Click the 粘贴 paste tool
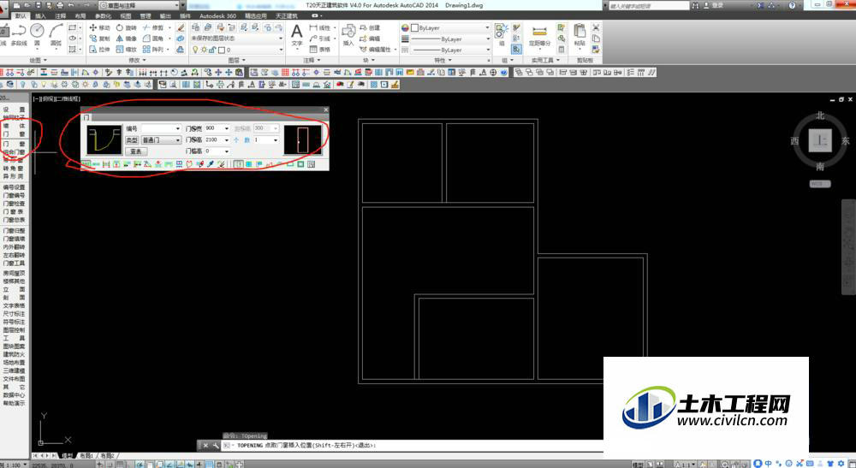The width and height of the screenshot is (856, 468). point(580,35)
